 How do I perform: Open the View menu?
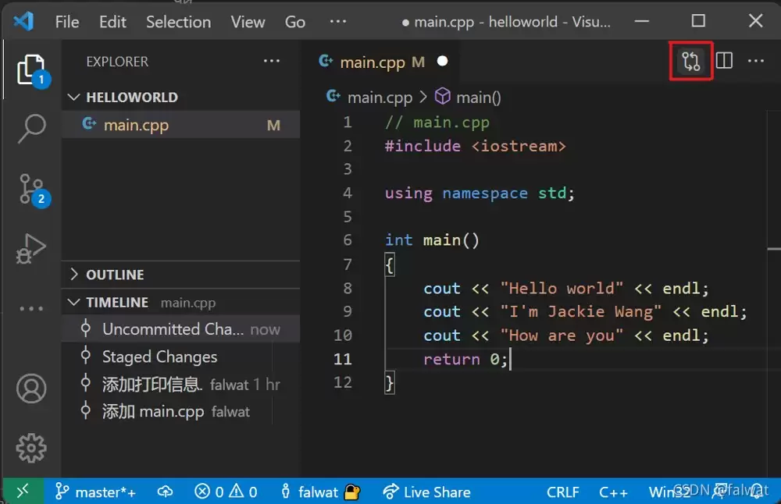[248, 22]
